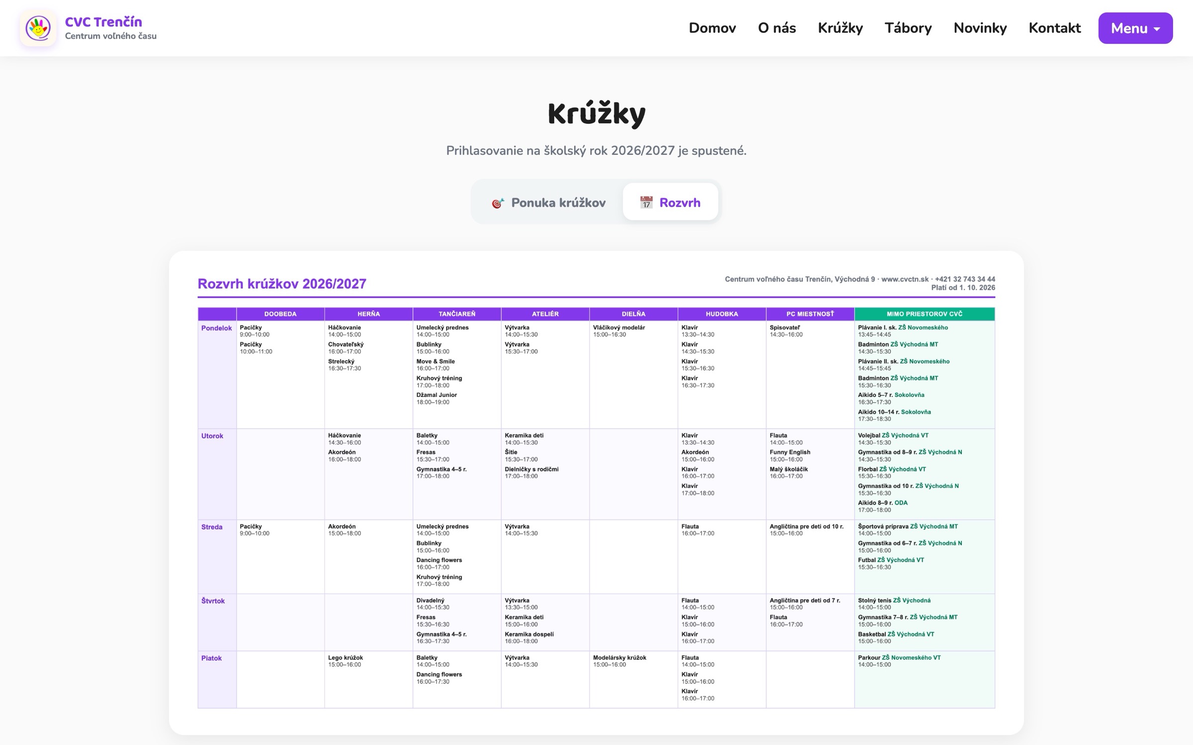Click the CVC Trenčín hand logo icon

point(38,28)
